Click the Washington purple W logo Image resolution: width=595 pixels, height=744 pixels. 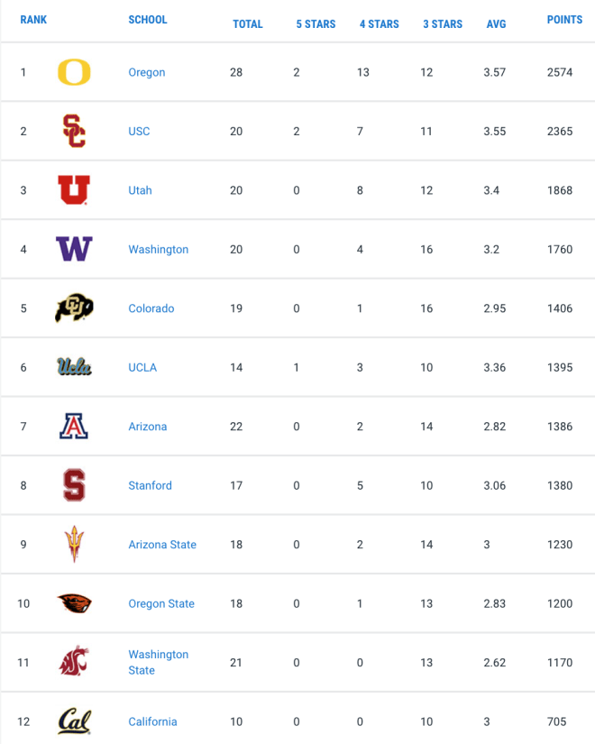[x=74, y=249]
